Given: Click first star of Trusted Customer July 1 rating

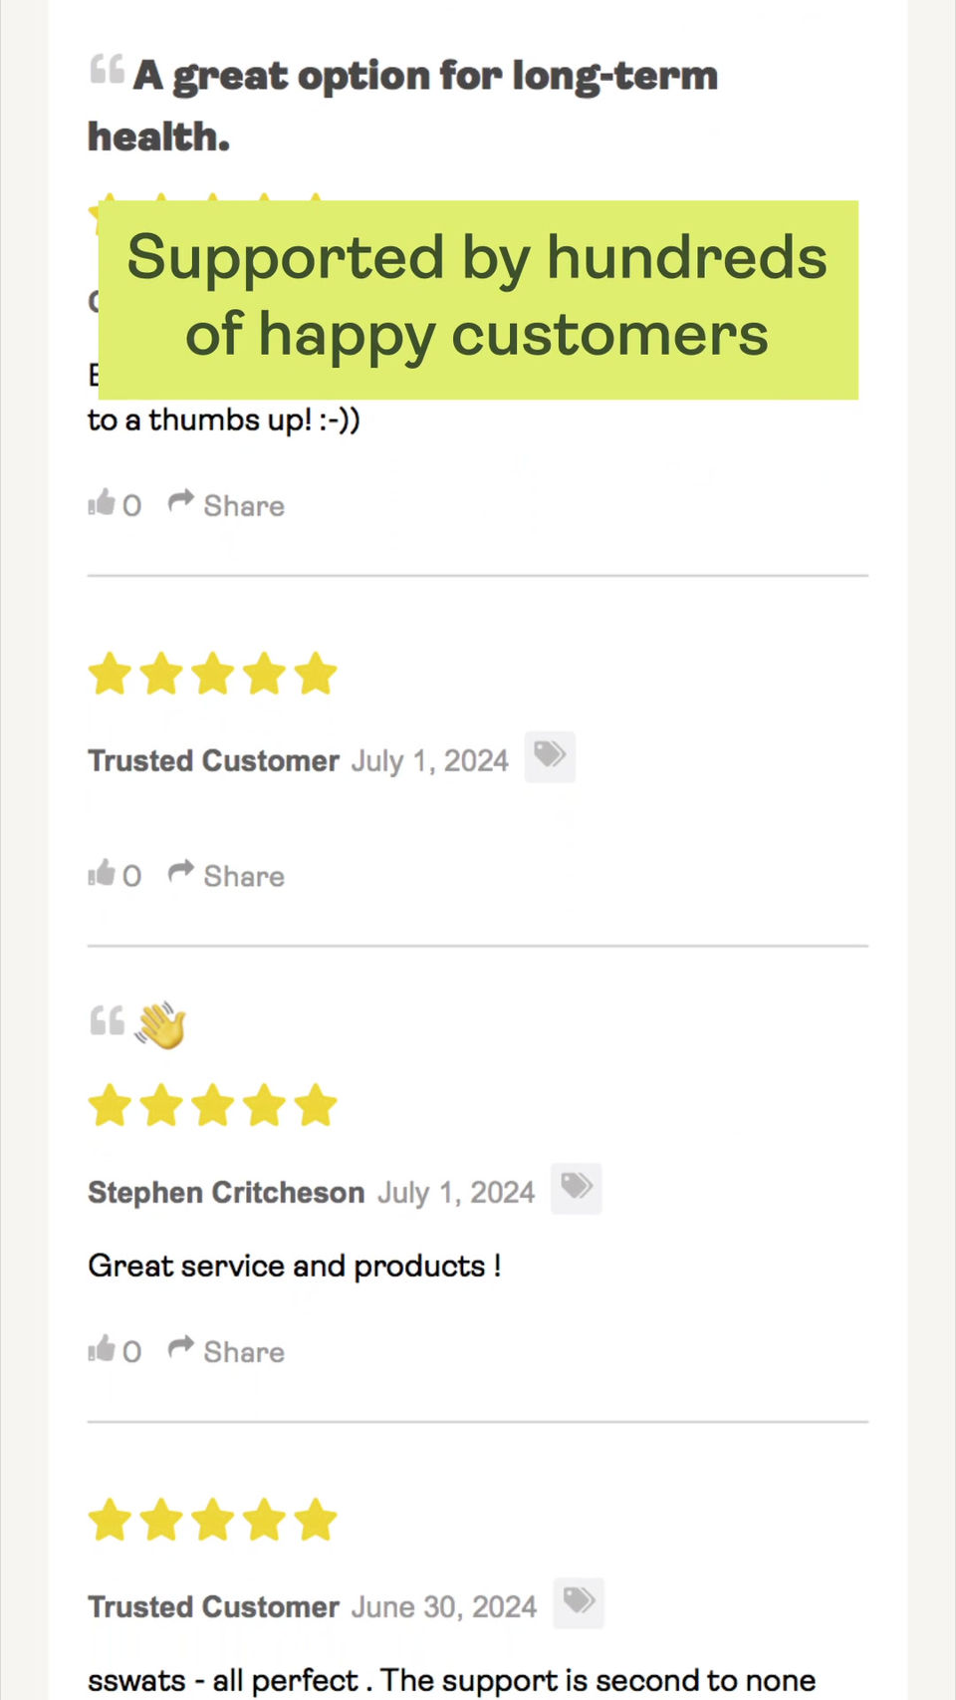Looking at the screenshot, I should tap(110, 674).
